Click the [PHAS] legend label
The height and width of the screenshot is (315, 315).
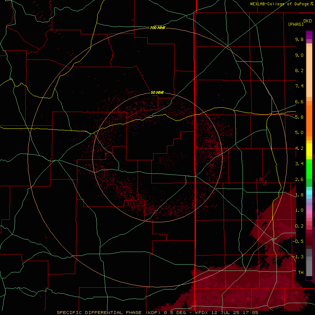(296, 24)
